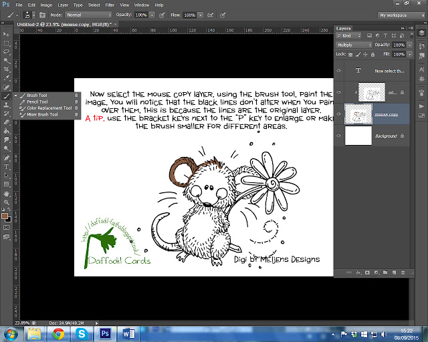Toggle pressure for opacity button
This screenshot has width=428, height=342.
(x=162, y=15)
